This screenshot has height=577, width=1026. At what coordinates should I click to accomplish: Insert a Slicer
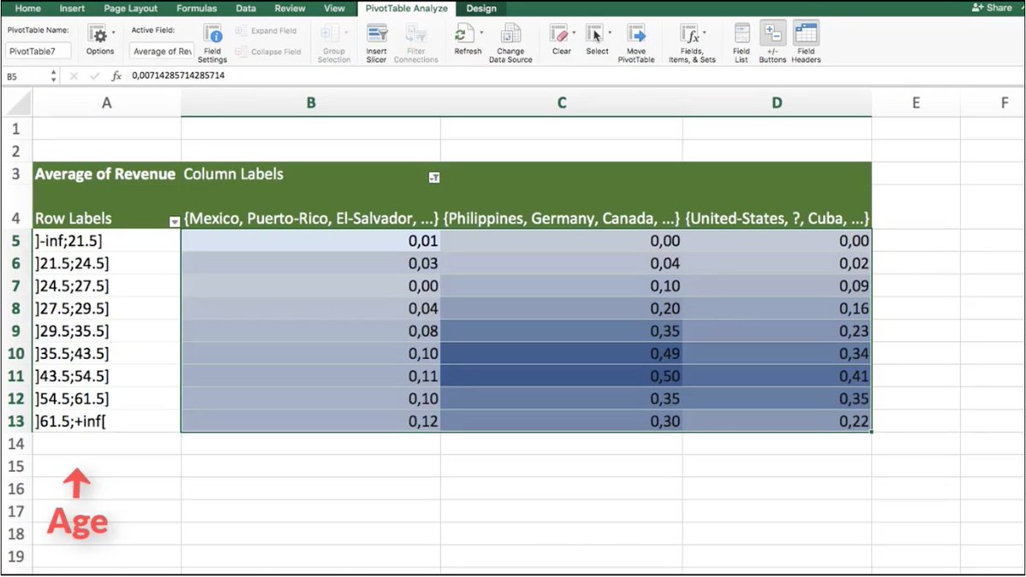[376, 44]
